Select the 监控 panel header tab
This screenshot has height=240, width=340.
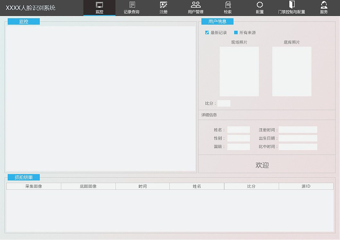pos(24,21)
